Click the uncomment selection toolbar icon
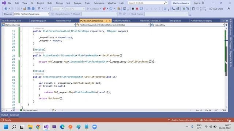Image resolution: width=234 pixels, height=131 pixels. point(188,9)
